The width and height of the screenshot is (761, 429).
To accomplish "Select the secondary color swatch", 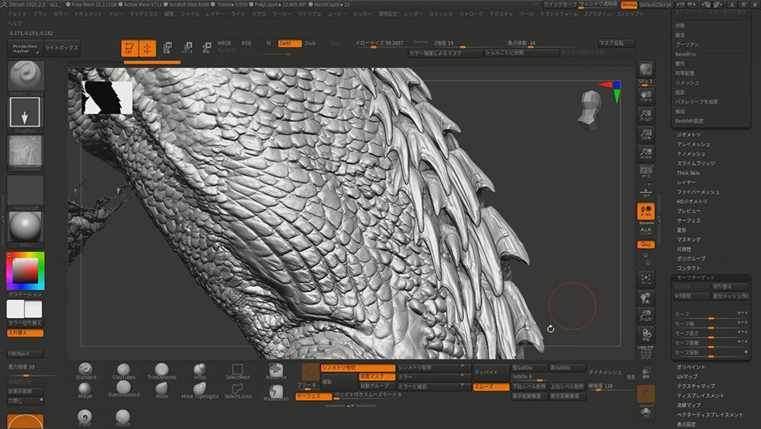I will (33, 309).
